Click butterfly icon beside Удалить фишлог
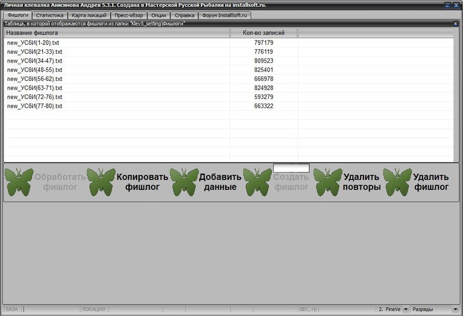 click(x=398, y=182)
